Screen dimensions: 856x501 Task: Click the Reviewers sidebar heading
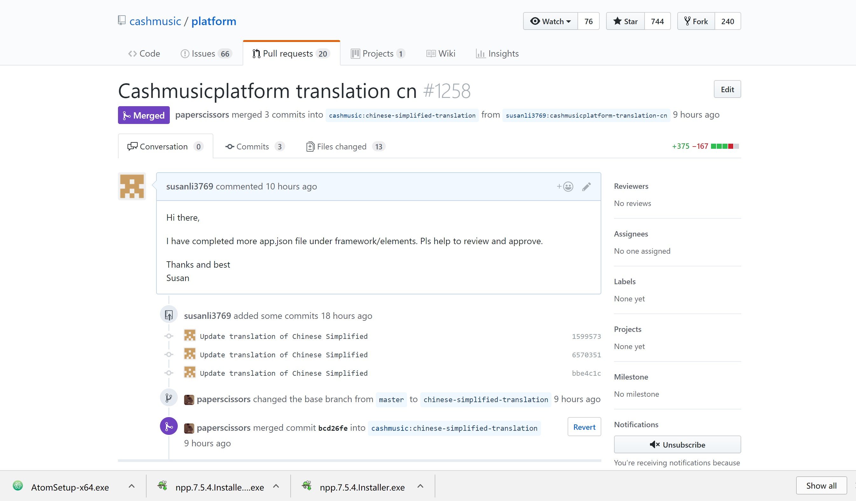click(x=631, y=186)
